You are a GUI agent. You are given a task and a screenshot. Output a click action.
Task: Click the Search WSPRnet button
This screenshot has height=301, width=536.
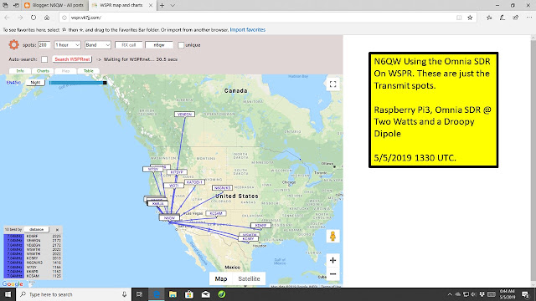tap(72, 59)
